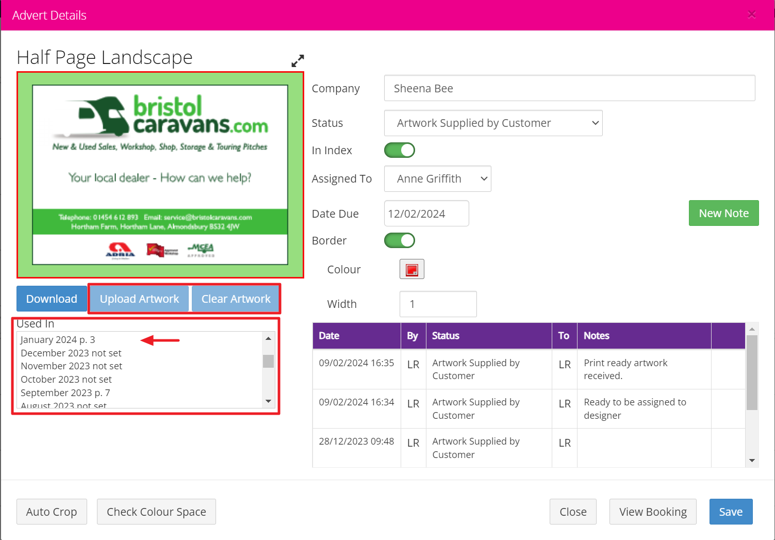Expand the Assigned To dropdown
The height and width of the screenshot is (540, 775).
tap(437, 179)
